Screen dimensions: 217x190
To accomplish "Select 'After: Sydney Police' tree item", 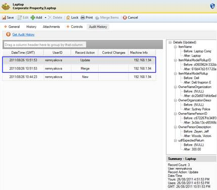I will 197,109.
